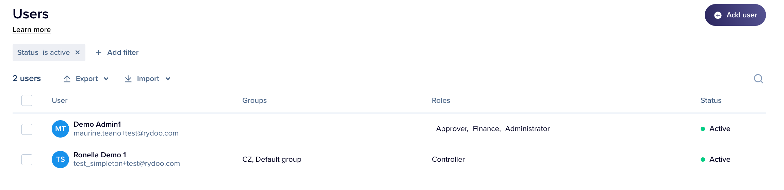784x190 pixels.
Task: Click the Add user button
Action: (735, 15)
